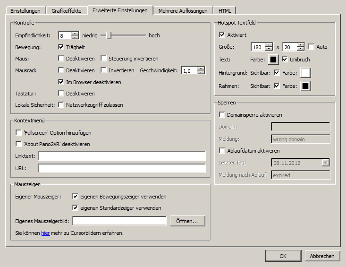Image resolution: width=346 pixels, height=267 pixels.
Task: Disable the Trägheit checkbox
Action: [61, 47]
